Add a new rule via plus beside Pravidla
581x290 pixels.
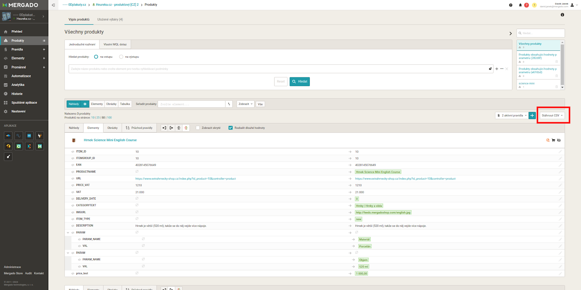(44, 49)
